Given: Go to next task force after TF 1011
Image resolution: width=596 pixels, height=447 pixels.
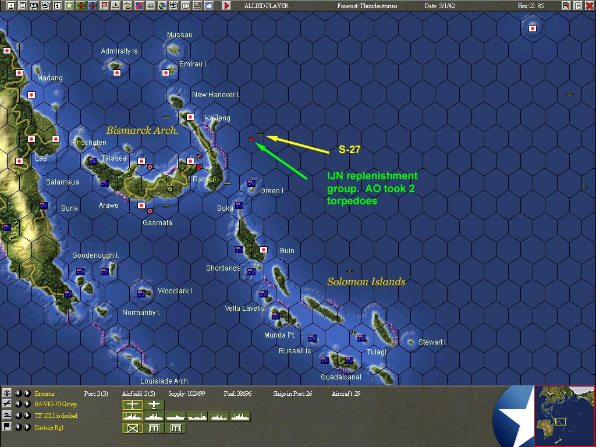Looking at the screenshot, I should point(27,416).
